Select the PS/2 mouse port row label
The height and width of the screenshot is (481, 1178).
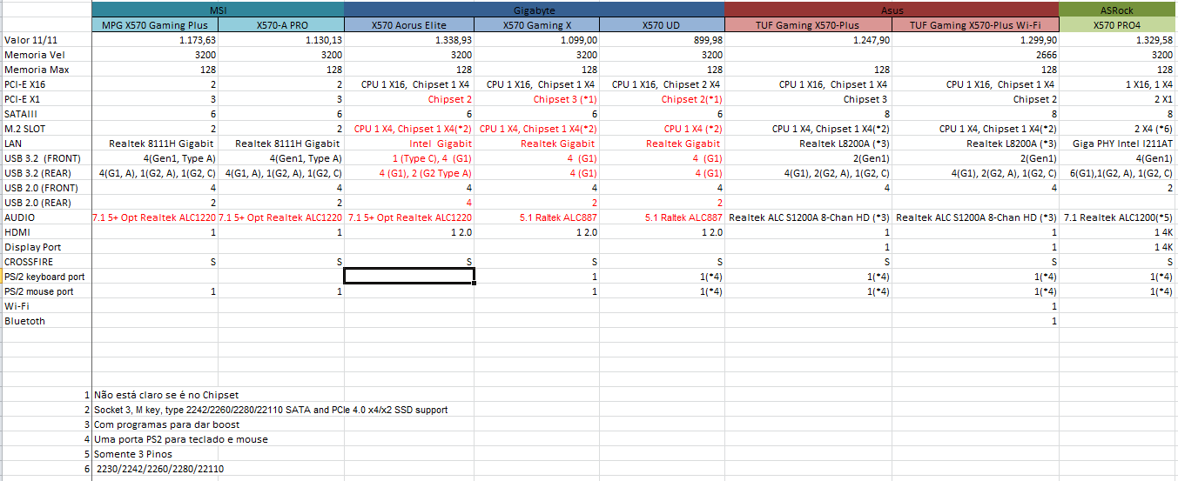[x=46, y=291]
